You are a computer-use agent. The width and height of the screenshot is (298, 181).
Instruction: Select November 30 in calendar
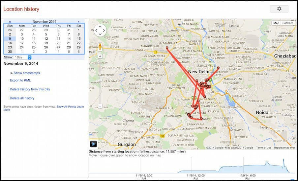tap(10, 52)
